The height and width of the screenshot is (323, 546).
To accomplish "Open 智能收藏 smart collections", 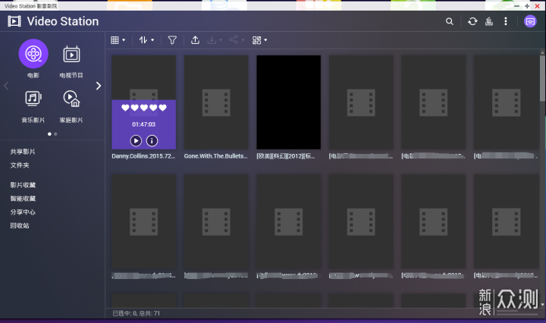I will pos(23,199).
